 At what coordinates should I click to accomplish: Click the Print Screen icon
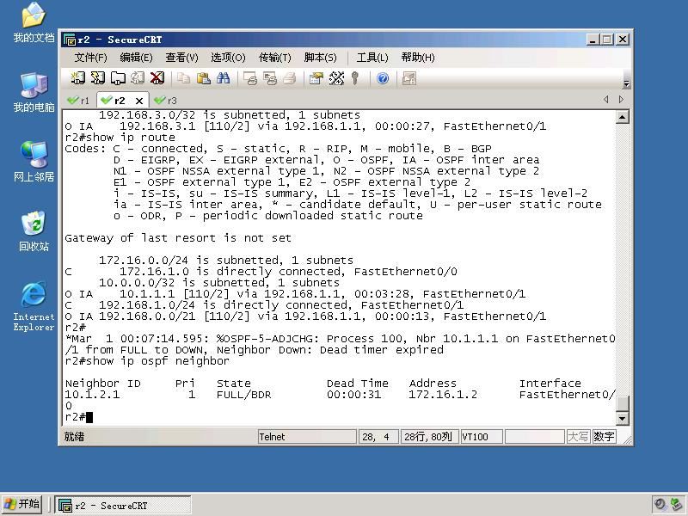point(249,78)
